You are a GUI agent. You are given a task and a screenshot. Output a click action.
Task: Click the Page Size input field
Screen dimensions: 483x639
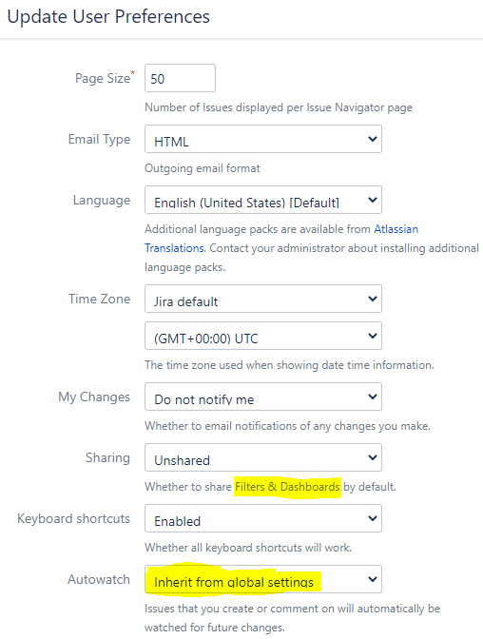point(180,78)
